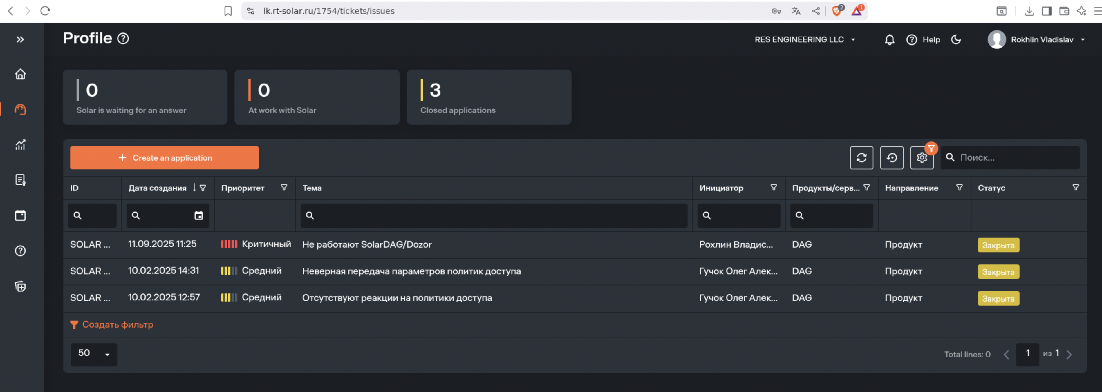Open the calendar sidebar icon

point(20,215)
